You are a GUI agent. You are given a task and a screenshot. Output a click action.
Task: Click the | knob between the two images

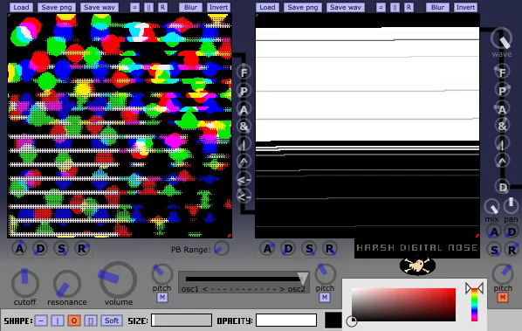[244, 144]
